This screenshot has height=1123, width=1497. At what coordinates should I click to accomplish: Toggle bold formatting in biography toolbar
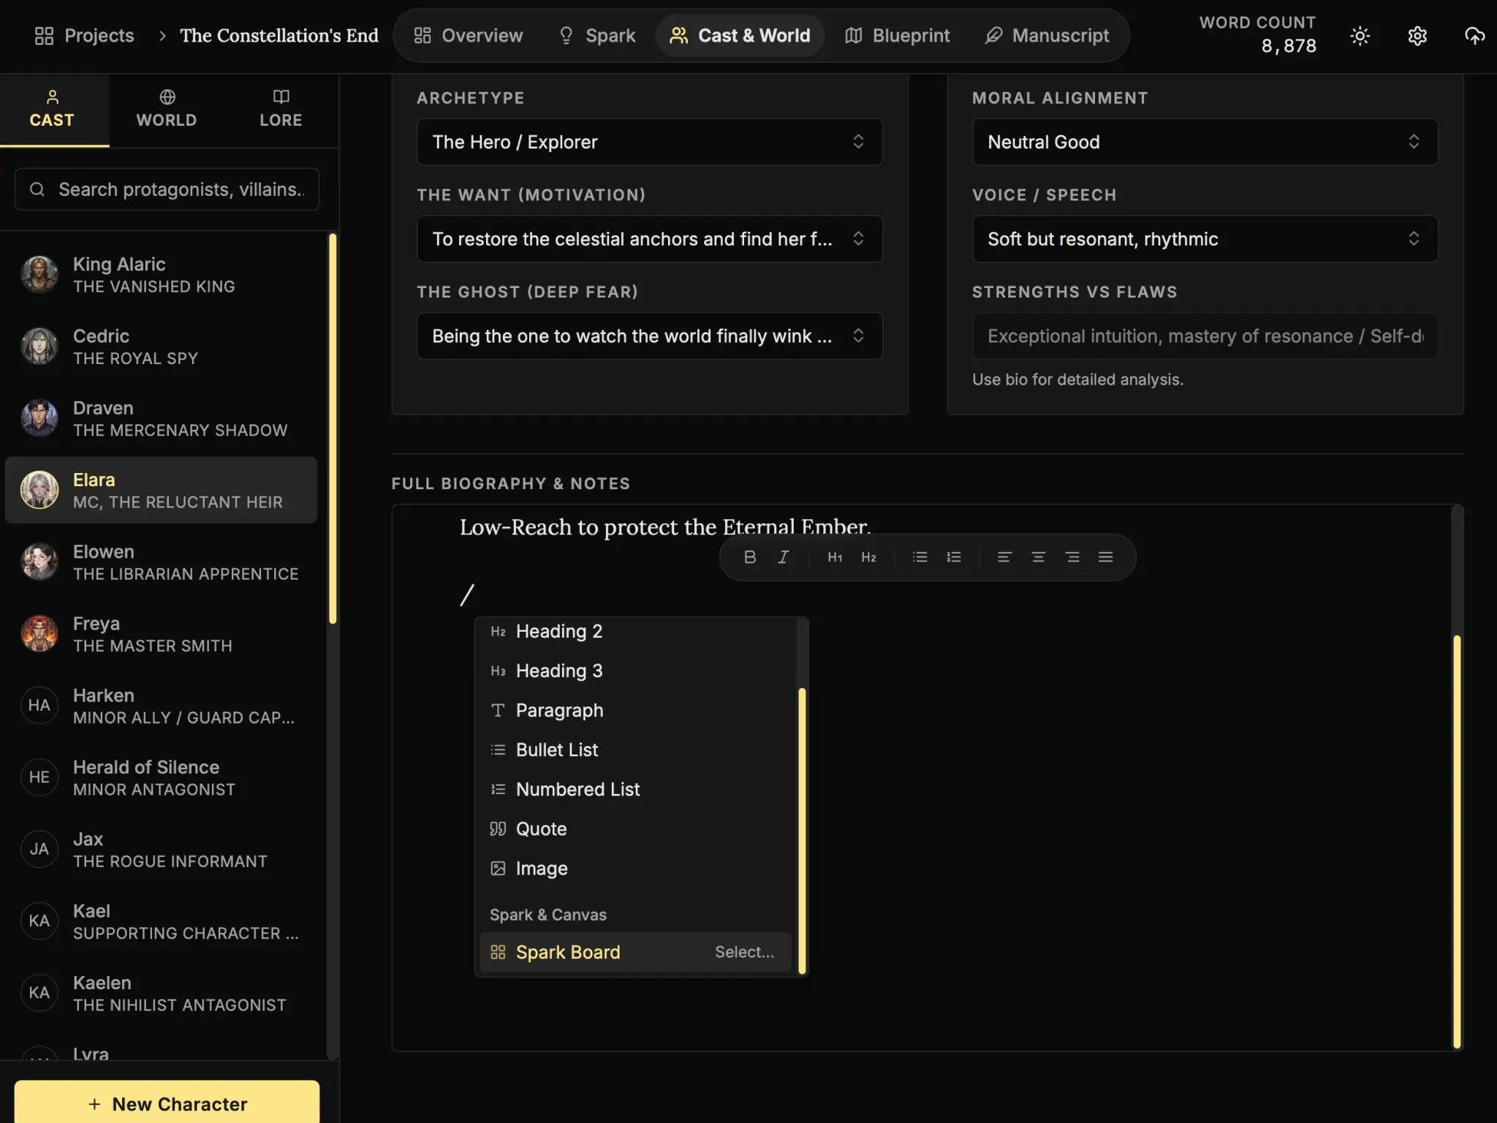tap(749, 557)
